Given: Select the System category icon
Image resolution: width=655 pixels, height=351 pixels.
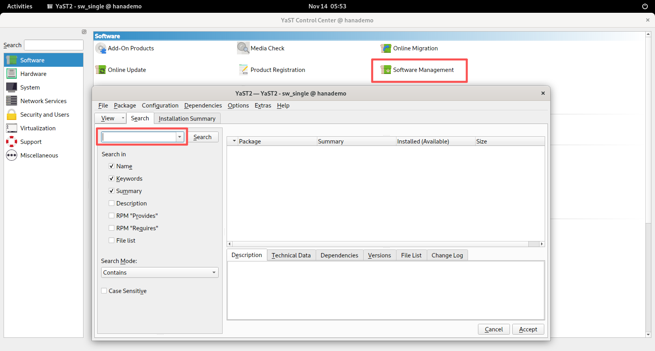Looking at the screenshot, I should click(x=12, y=88).
